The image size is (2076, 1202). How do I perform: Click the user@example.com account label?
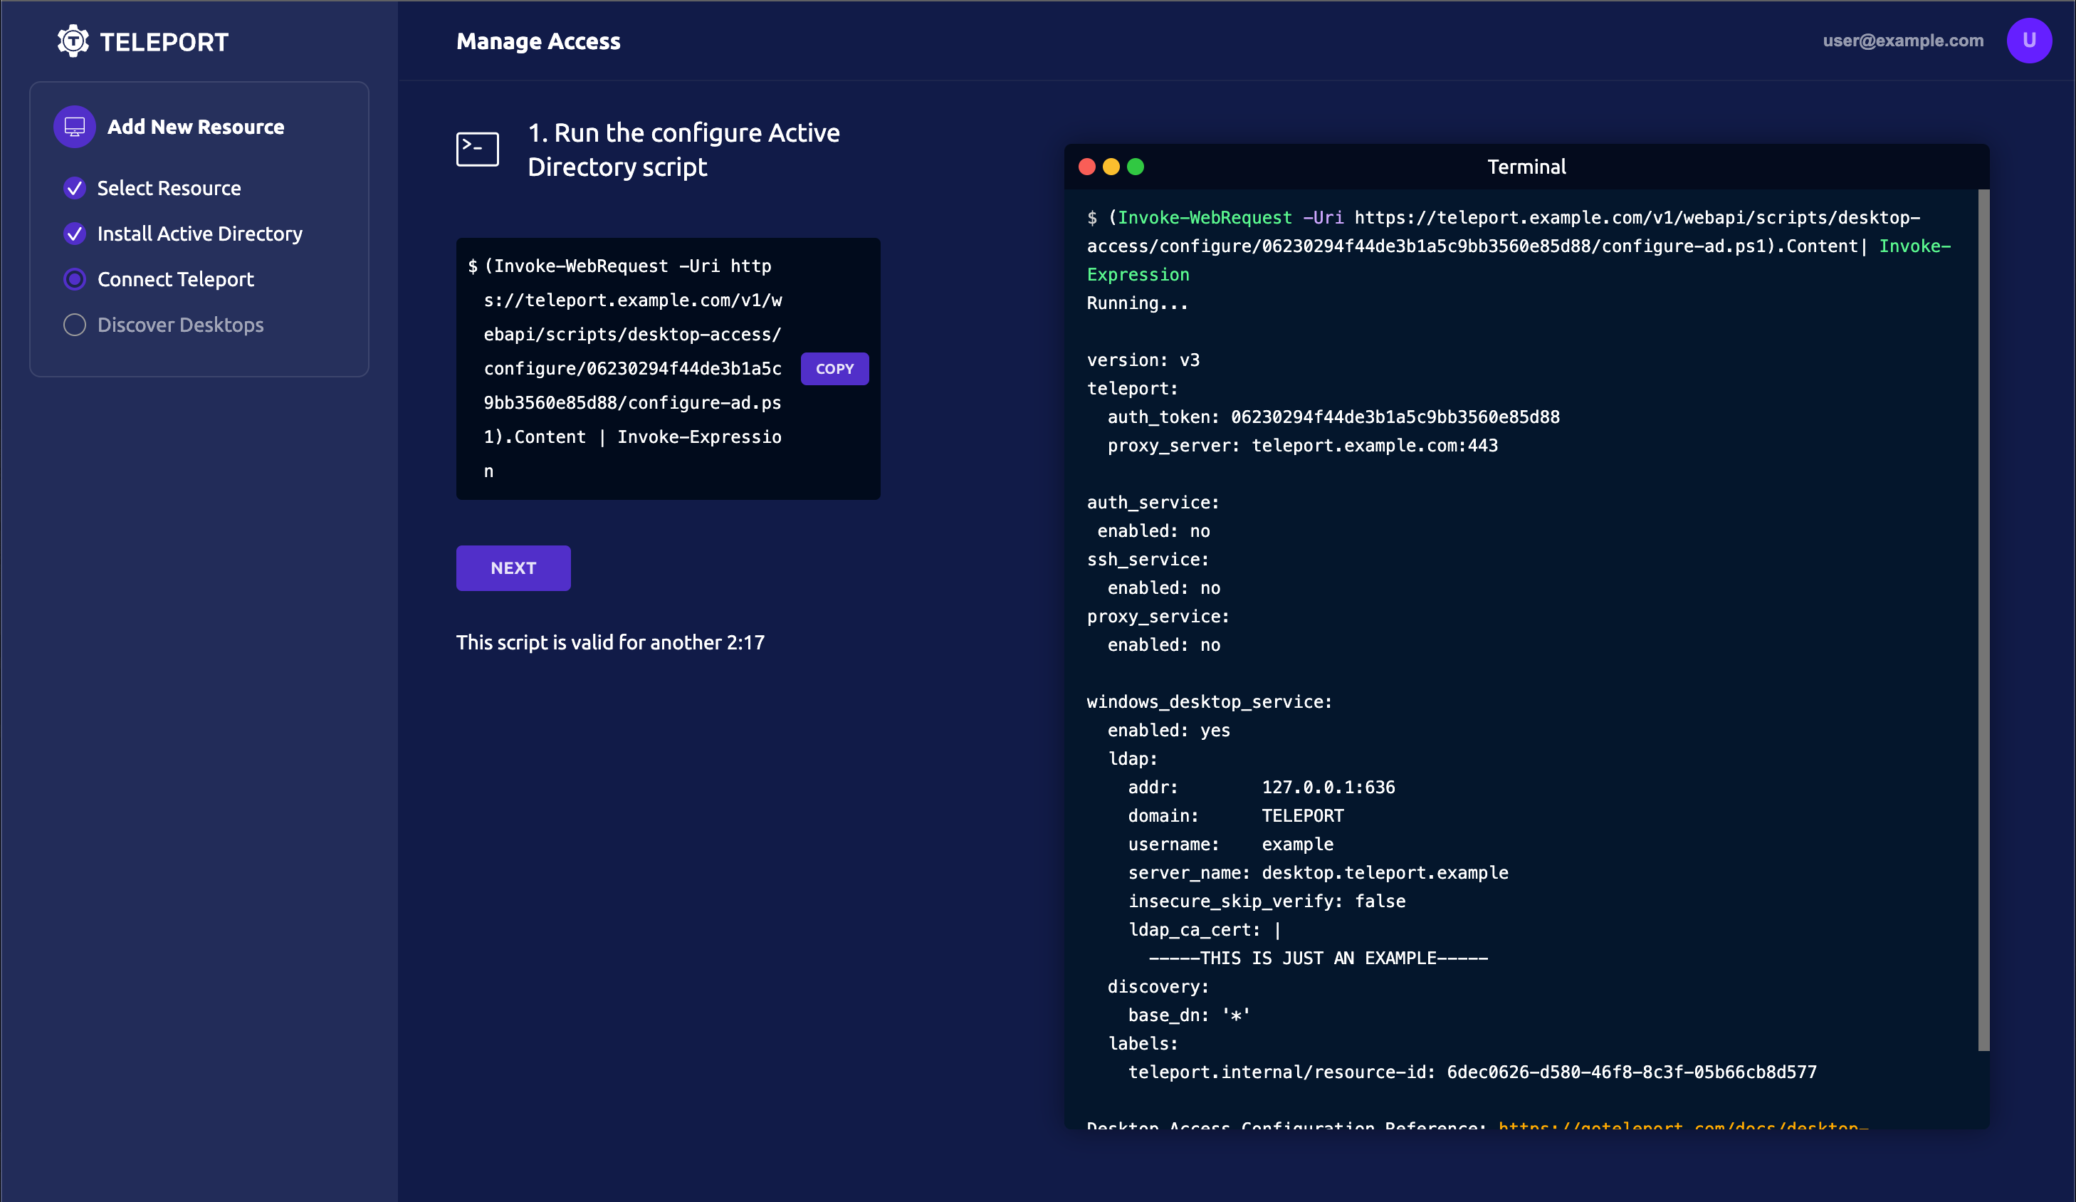(x=1903, y=41)
